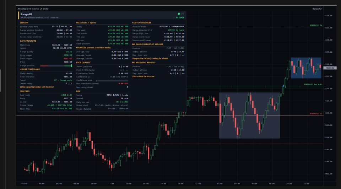The width and height of the screenshot is (341, 189).
Task: Click the green take-profit 'tp' line label
Action: click(x=316, y=25)
